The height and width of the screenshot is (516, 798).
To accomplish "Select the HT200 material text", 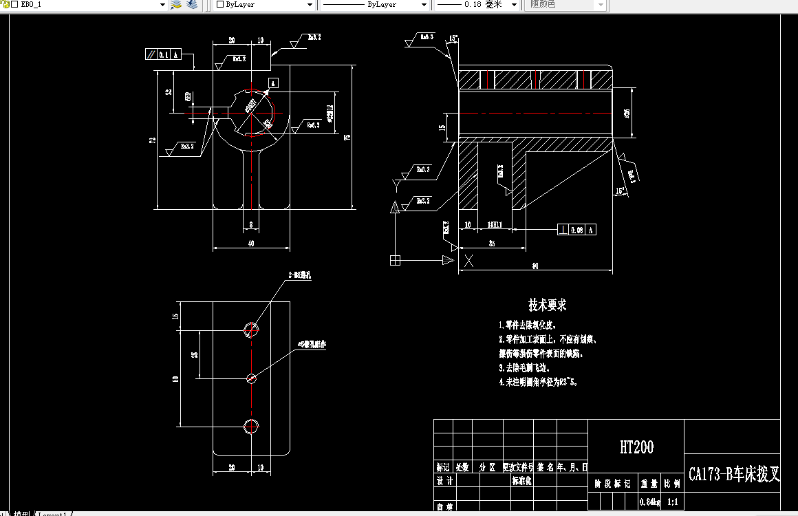I will [636, 447].
